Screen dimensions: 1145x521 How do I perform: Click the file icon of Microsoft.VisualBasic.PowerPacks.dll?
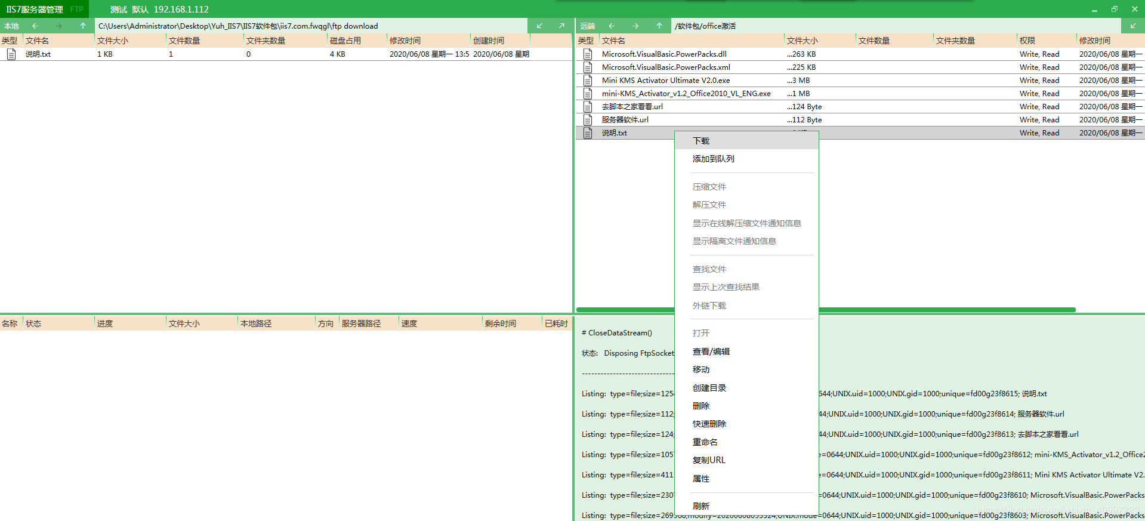click(588, 54)
